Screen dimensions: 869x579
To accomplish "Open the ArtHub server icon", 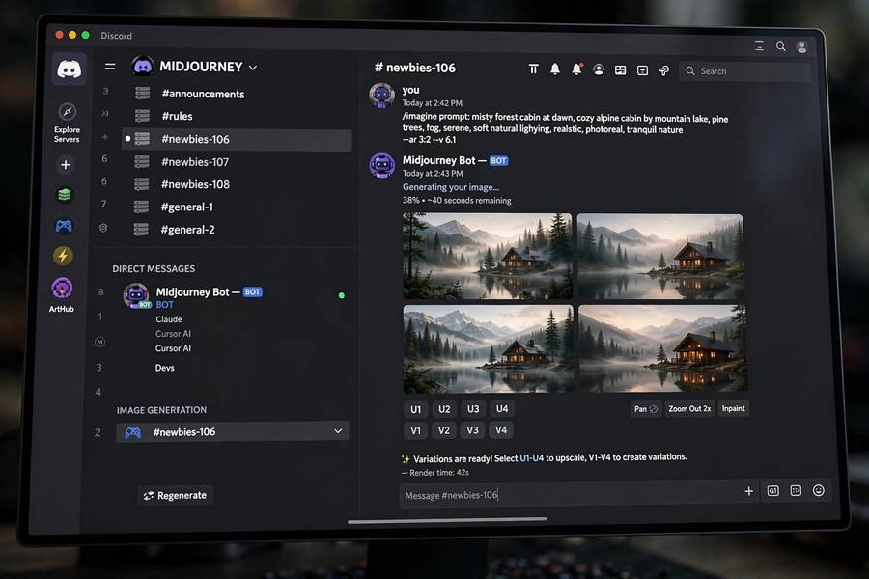I will pyautogui.click(x=62, y=289).
